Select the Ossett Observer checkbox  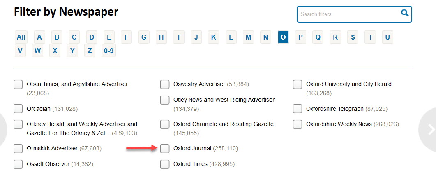(x=18, y=164)
